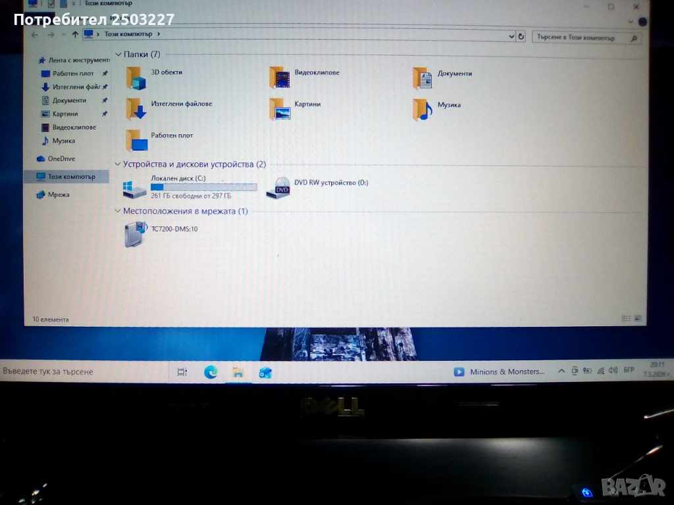The image size is (674, 505).
Task: Show hidden system tray icons
Action: [561, 371]
